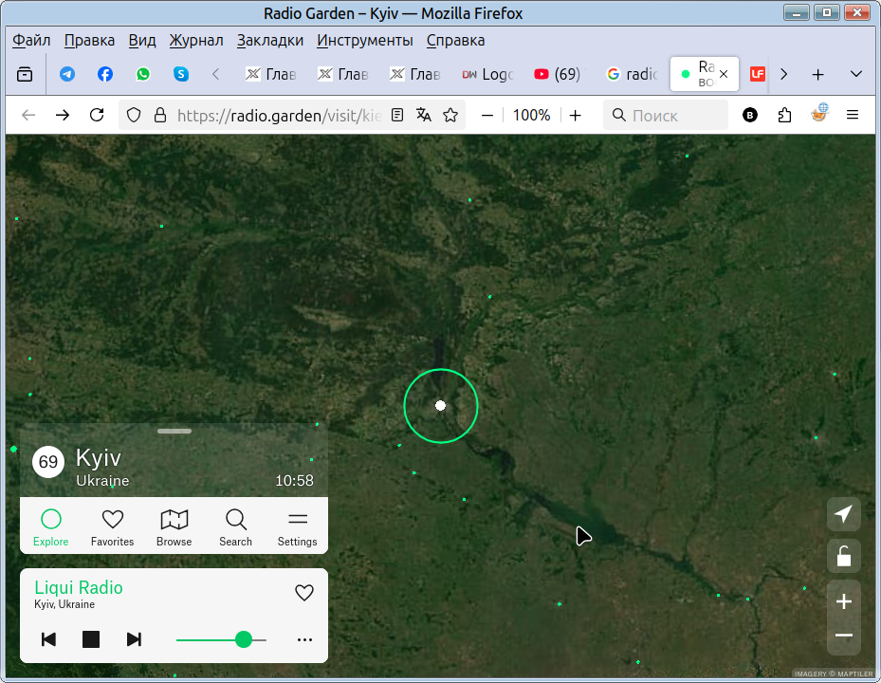Open the Telegram pinned tab
Viewport: 881px width, 683px height.
pos(67,74)
